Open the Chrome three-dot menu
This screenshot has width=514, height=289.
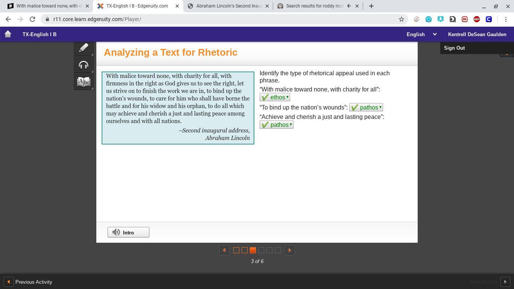[506, 19]
